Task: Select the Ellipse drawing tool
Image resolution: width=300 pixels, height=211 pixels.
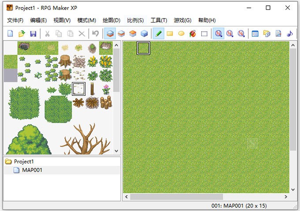Action: tap(181, 34)
